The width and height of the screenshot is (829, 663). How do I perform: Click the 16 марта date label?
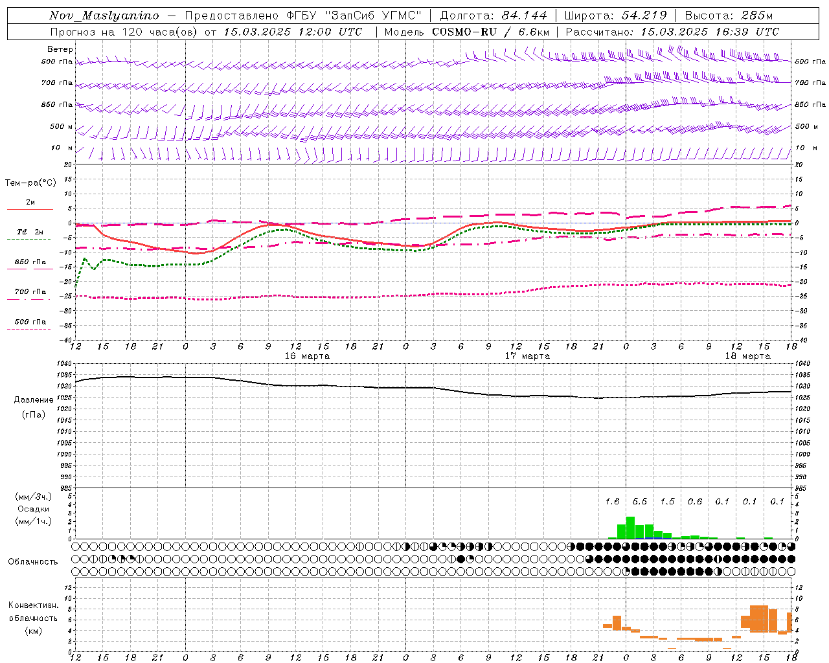307,355
